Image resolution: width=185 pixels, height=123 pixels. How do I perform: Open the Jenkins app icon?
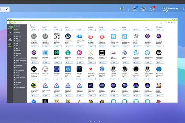(159, 86)
